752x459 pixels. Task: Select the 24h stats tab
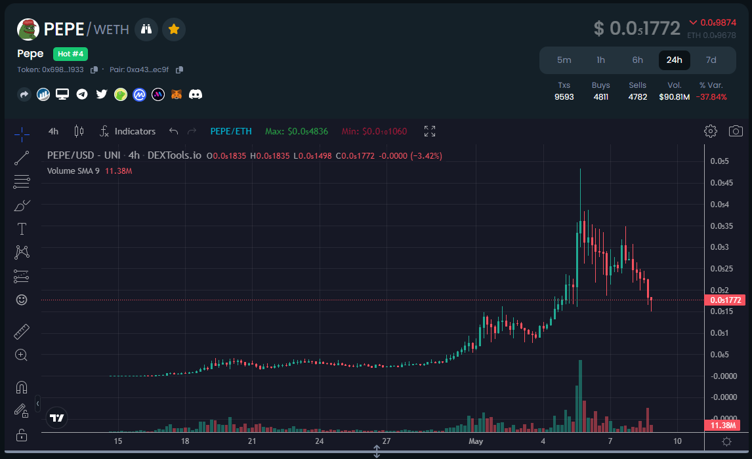coord(675,60)
